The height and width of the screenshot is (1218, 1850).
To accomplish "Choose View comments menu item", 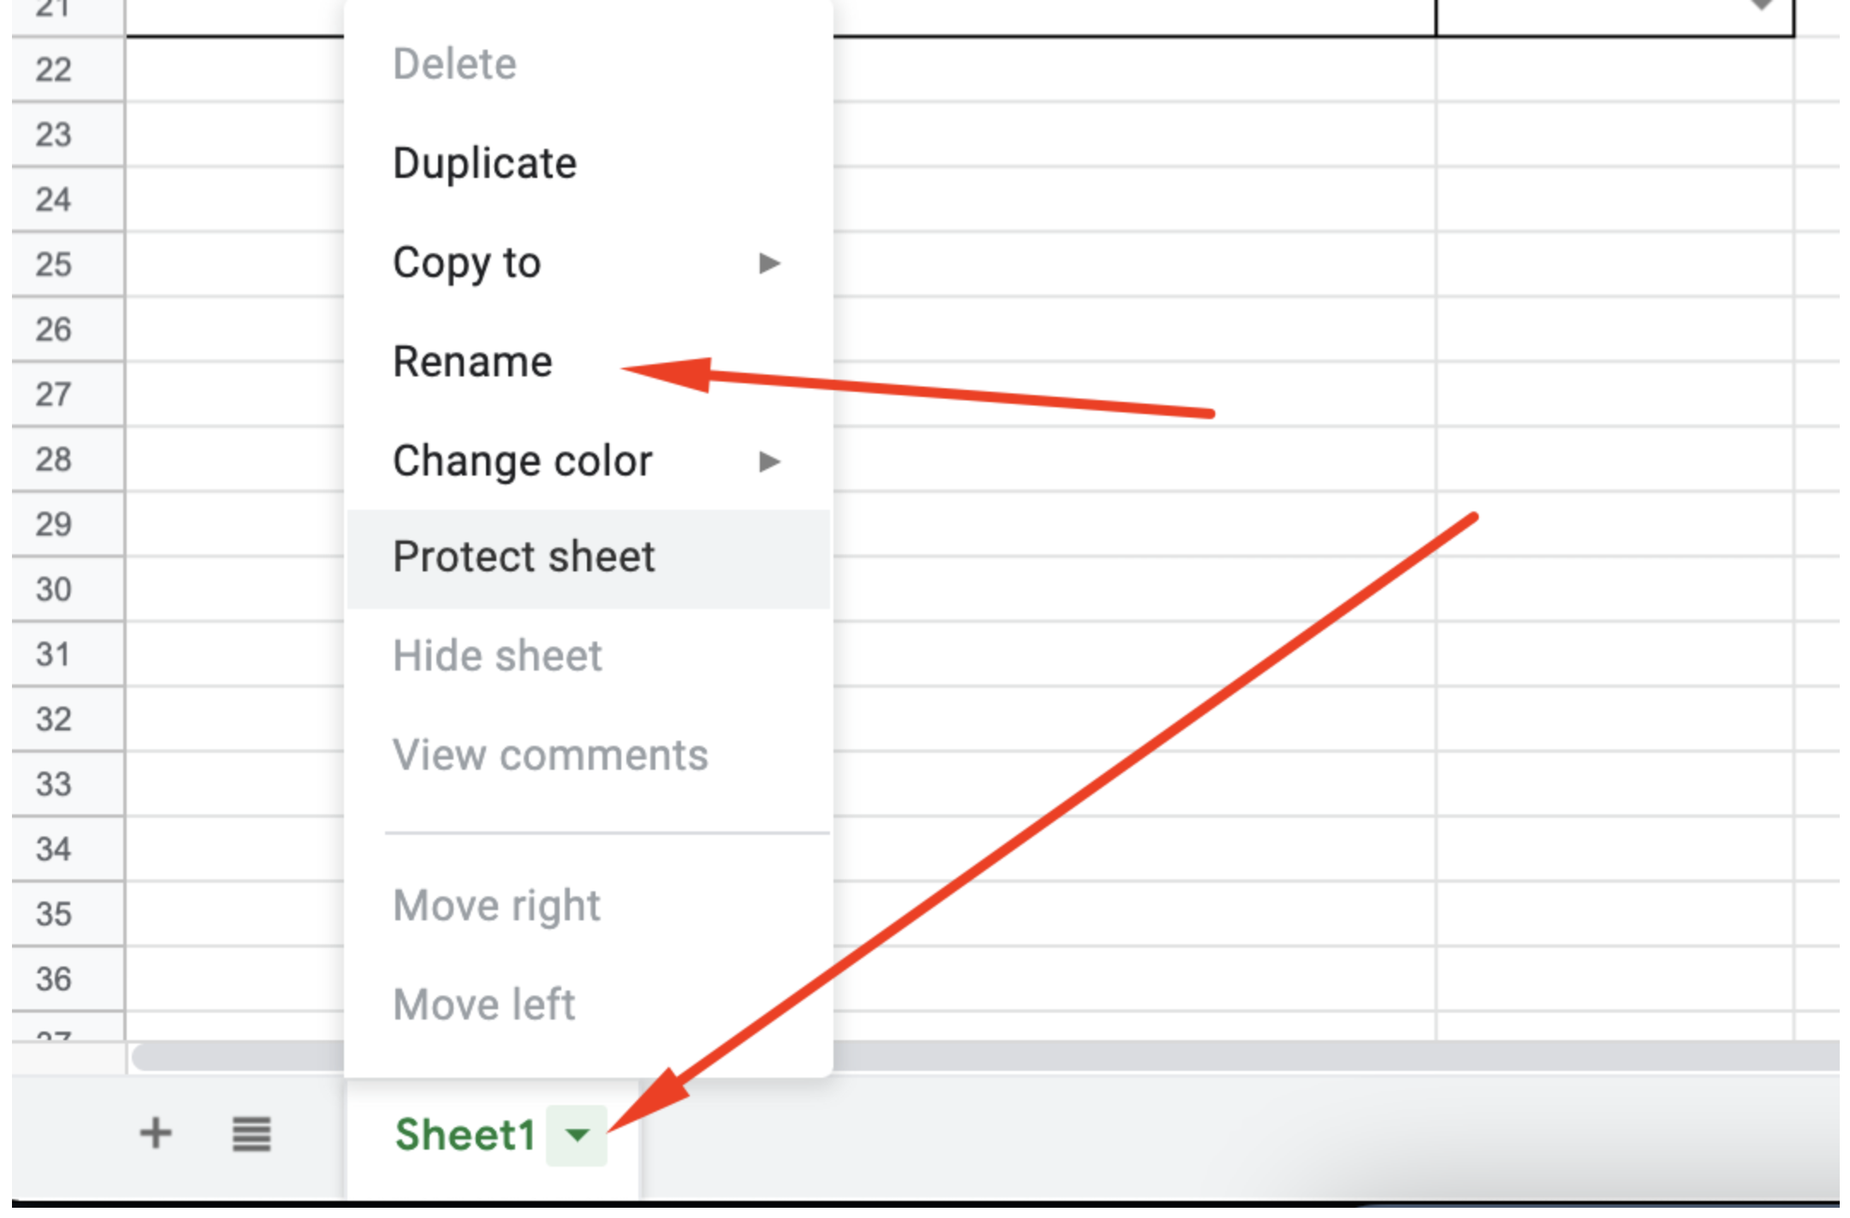I will click(550, 755).
